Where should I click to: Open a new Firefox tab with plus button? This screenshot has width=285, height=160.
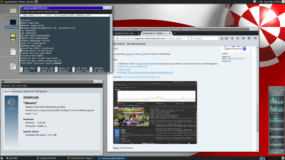pos(175,33)
